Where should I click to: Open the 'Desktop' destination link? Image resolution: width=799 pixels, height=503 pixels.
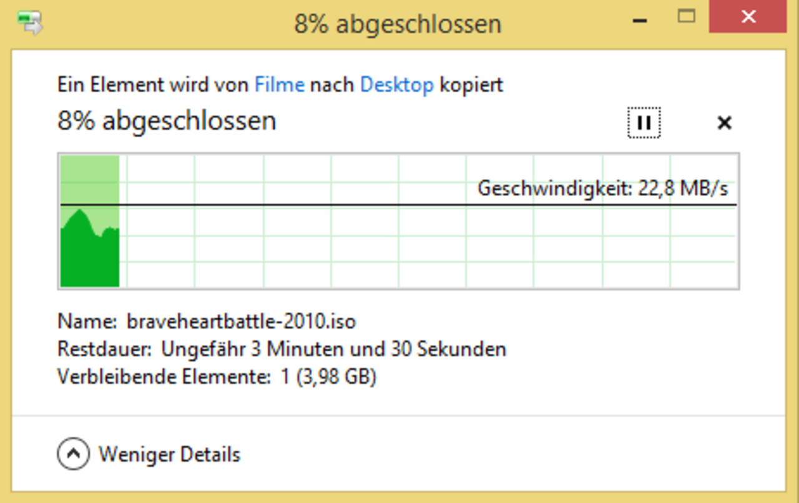pyautogui.click(x=397, y=84)
